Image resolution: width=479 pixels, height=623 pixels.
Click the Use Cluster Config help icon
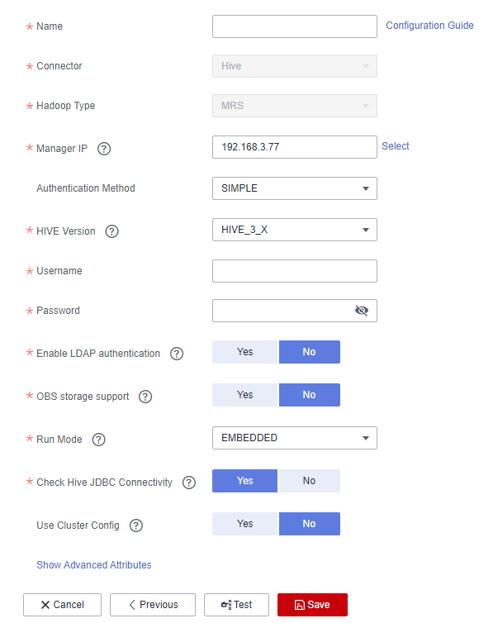pos(136,526)
